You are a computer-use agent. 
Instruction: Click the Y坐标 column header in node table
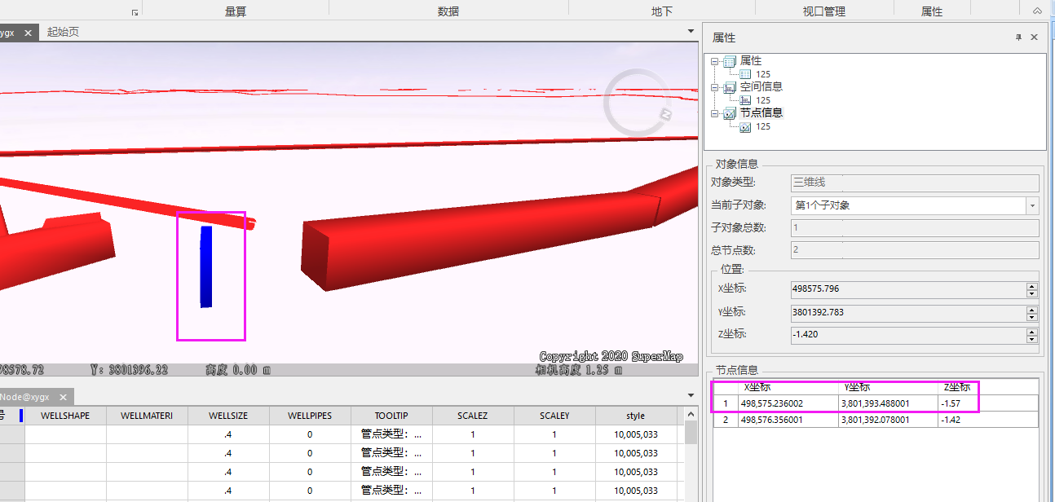click(x=888, y=387)
